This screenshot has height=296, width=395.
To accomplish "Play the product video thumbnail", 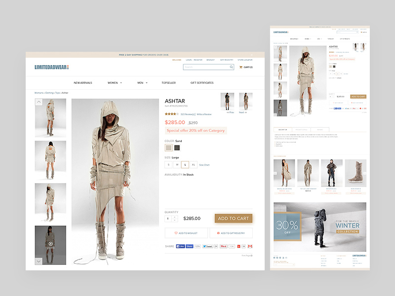I will tap(50, 244).
